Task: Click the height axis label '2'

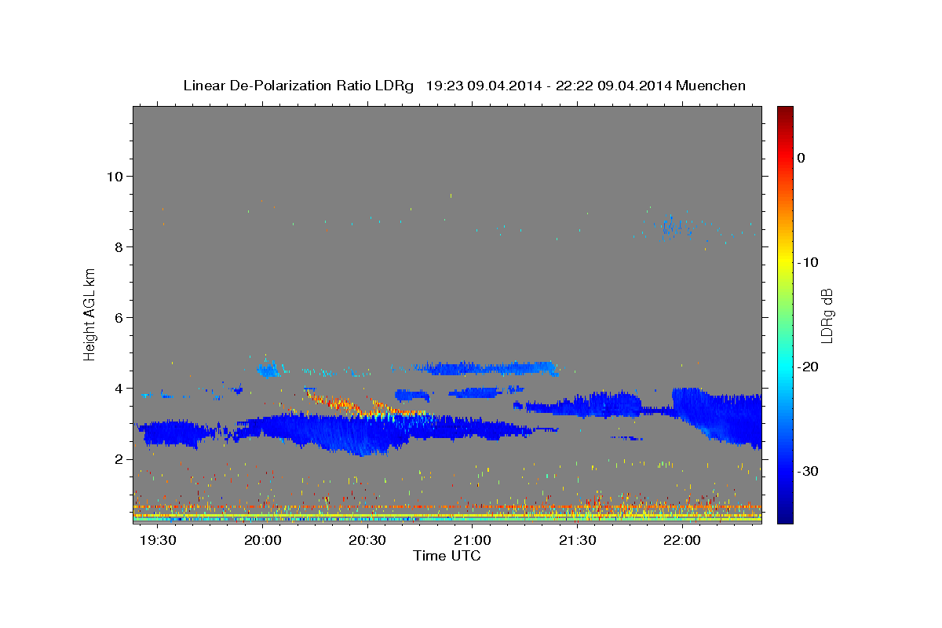Action: 118,458
